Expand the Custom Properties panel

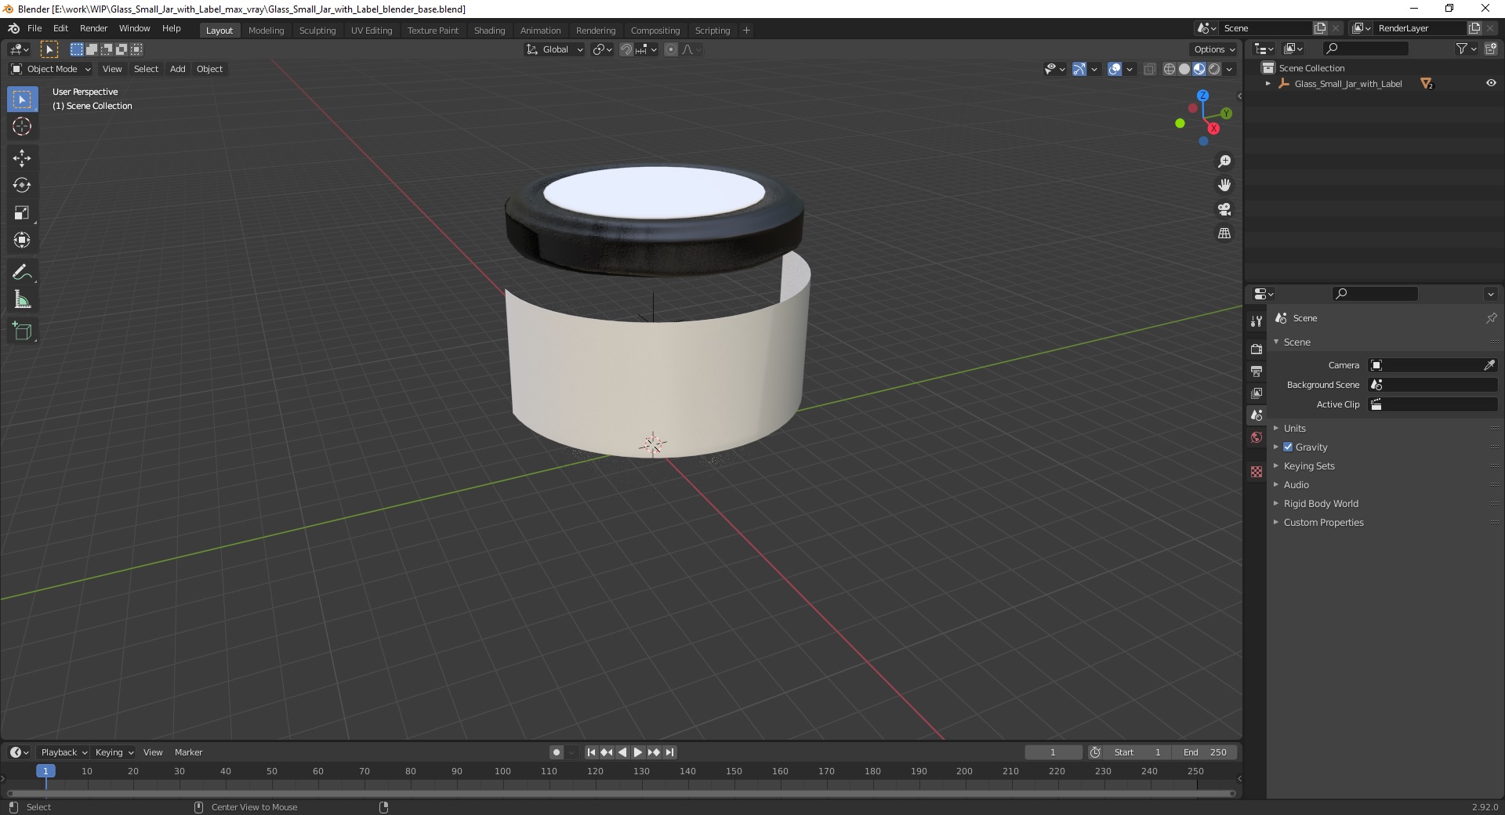click(x=1323, y=522)
